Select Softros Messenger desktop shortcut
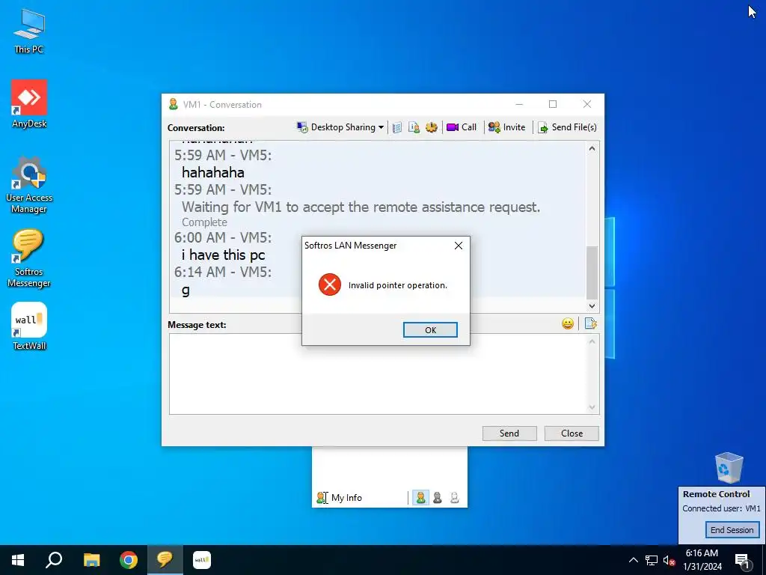766x575 pixels. 29,258
